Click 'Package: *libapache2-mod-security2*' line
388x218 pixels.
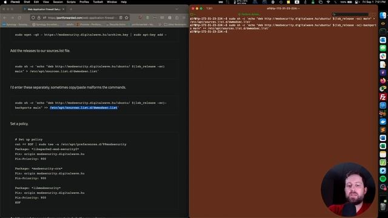(47, 149)
